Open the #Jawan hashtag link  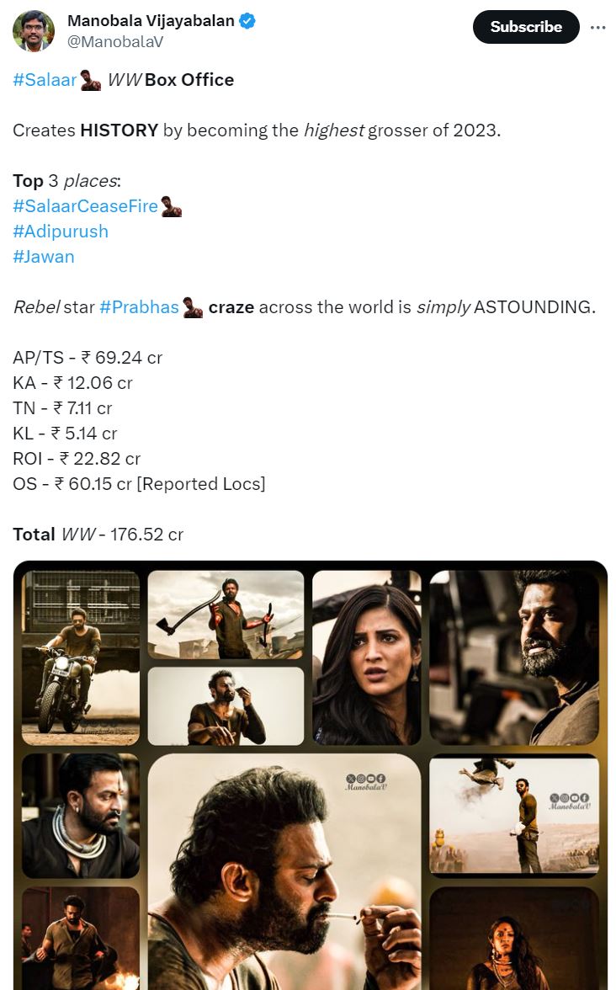[44, 256]
